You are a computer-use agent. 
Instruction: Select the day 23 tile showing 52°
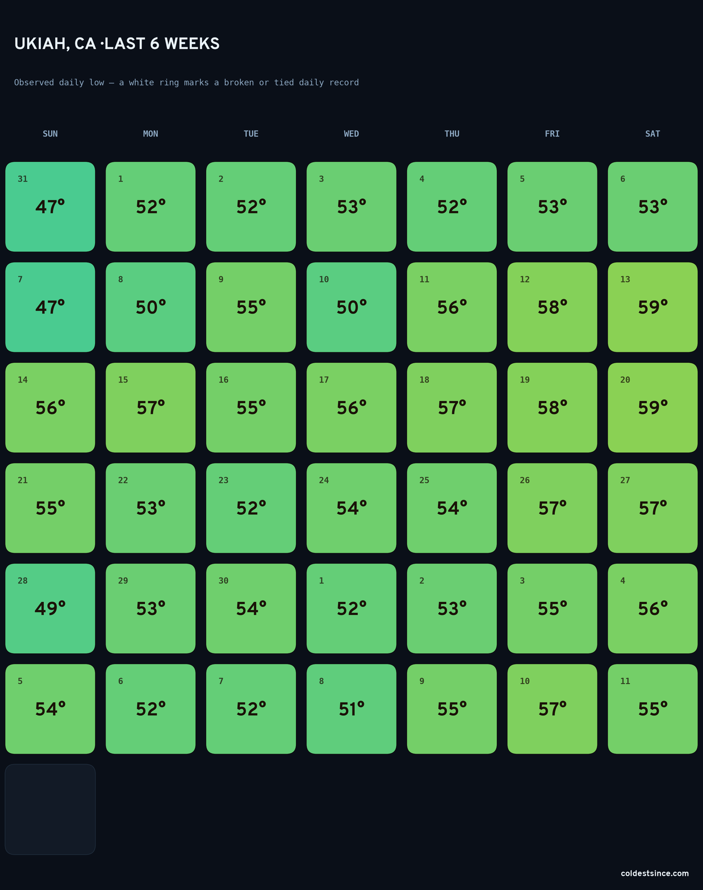[x=251, y=508]
